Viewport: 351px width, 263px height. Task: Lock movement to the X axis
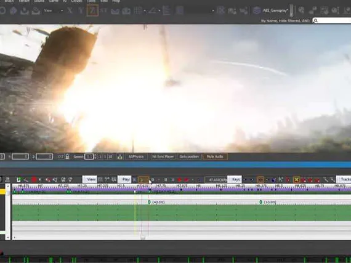pos(70,10)
